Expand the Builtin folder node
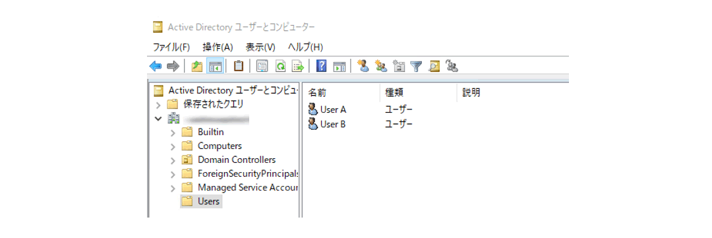The height and width of the screenshot is (238, 712). [x=173, y=133]
